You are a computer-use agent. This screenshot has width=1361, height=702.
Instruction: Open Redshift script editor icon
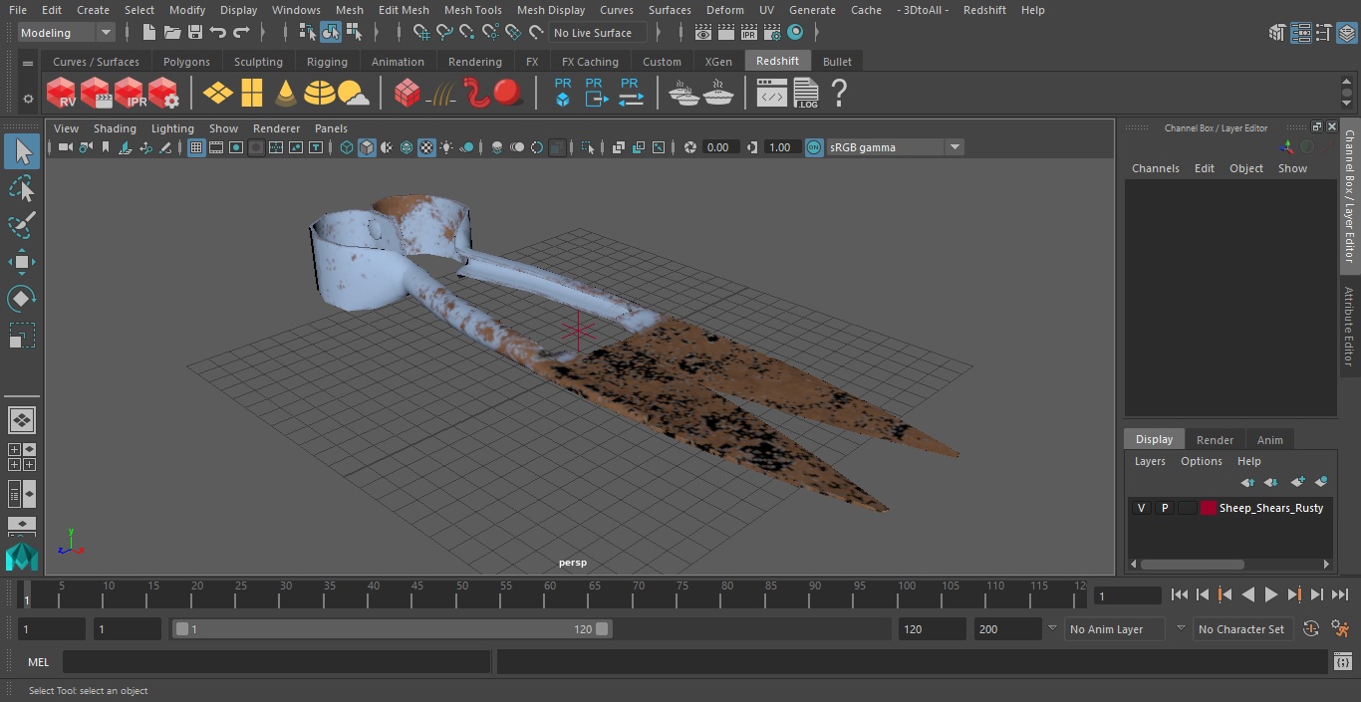pyautogui.click(x=771, y=94)
